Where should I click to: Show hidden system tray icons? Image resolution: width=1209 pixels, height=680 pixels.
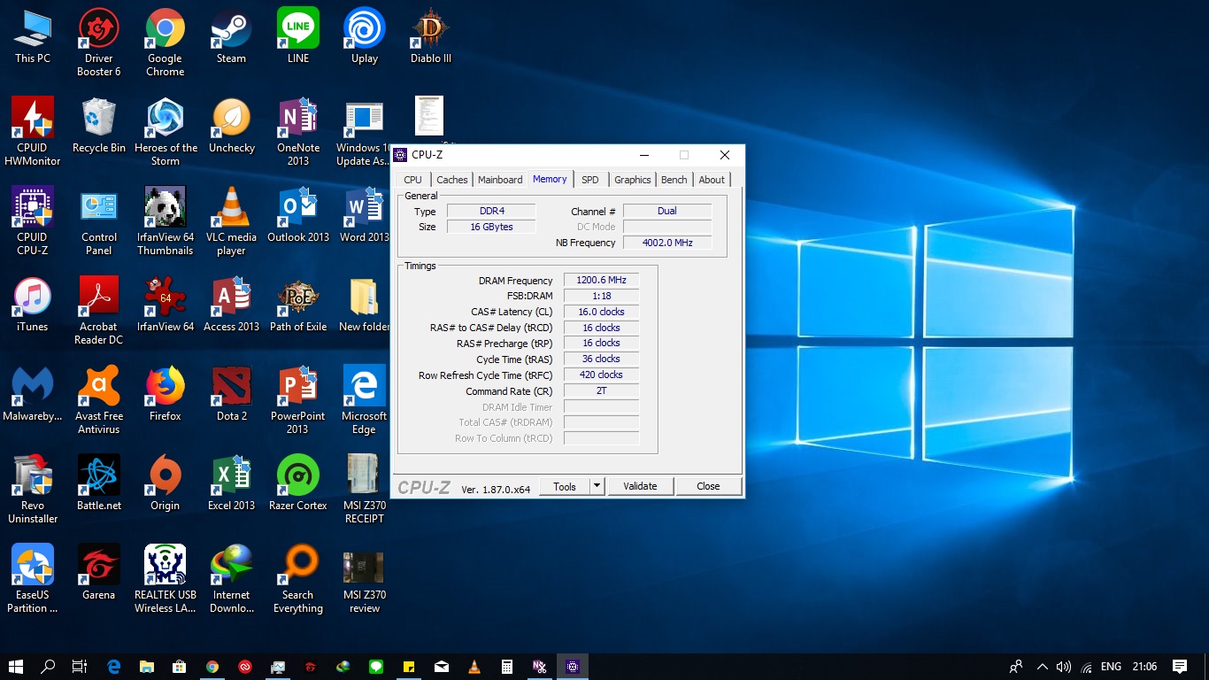tap(1042, 667)
